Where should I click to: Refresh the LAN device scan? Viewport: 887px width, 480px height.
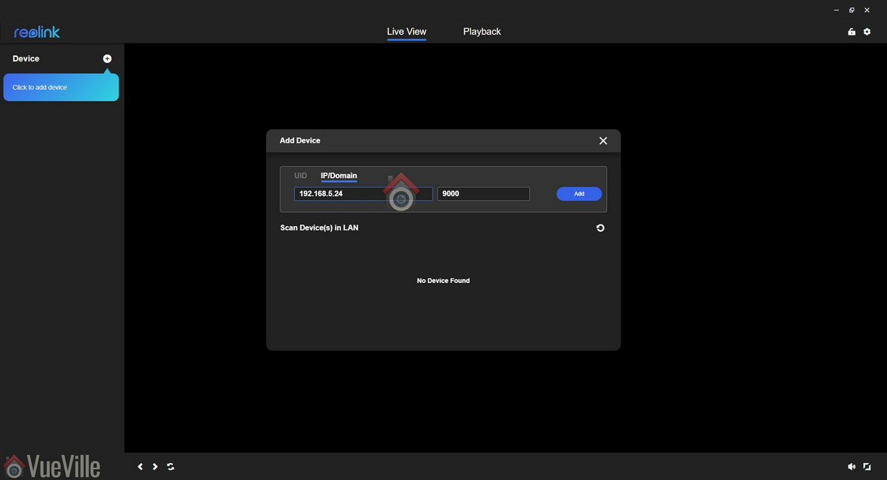coord(600,228)
